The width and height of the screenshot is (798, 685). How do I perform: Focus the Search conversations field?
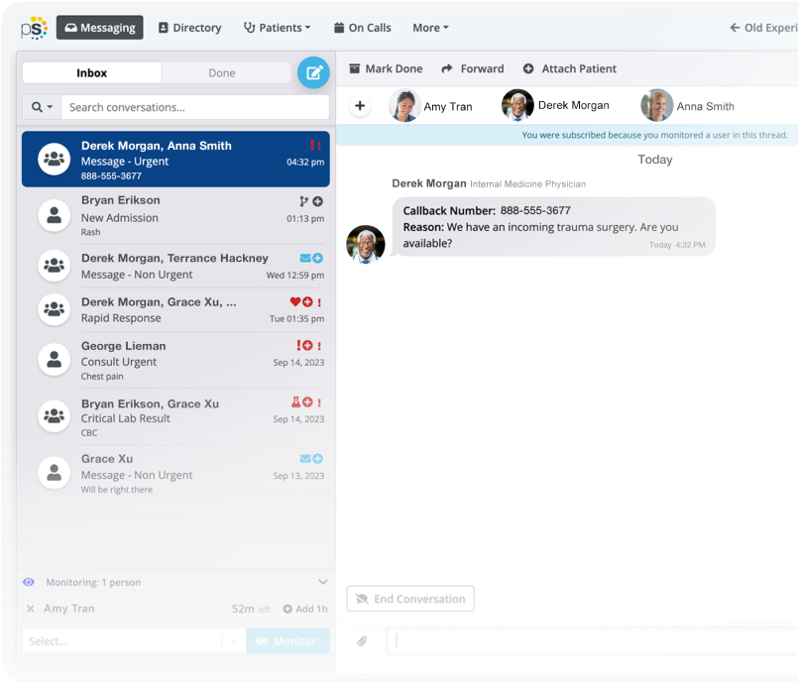click(195, 107)
